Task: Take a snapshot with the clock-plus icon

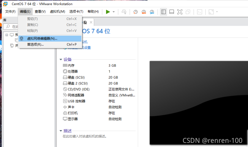Action: tap(135, 12)
